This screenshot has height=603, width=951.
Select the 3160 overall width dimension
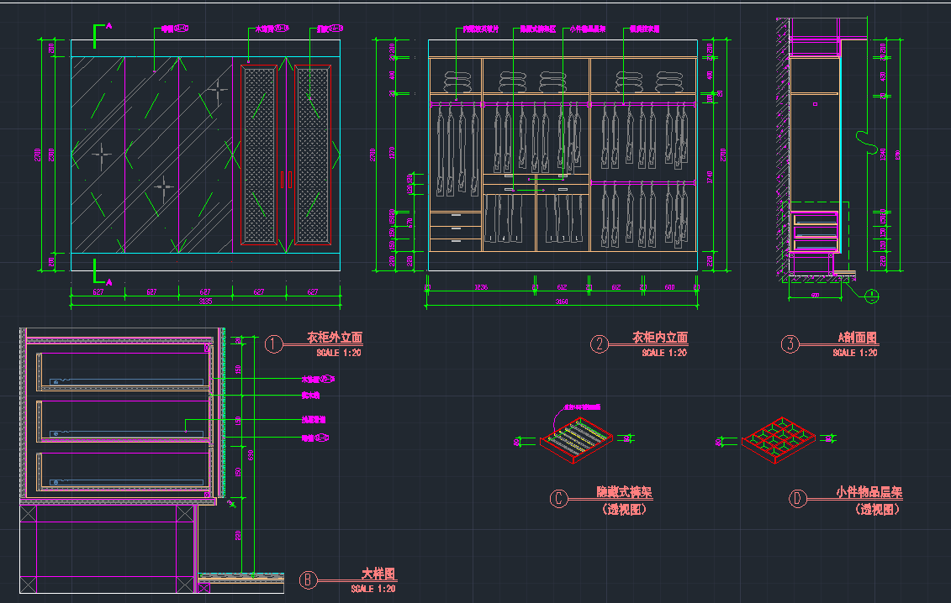point(562,301)
